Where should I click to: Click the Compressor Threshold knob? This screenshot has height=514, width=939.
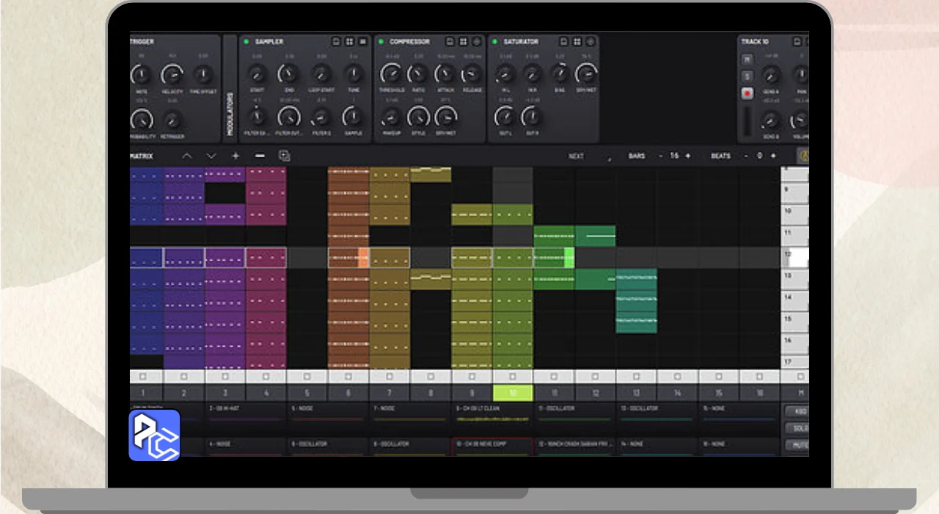click(x=392, y=74)
